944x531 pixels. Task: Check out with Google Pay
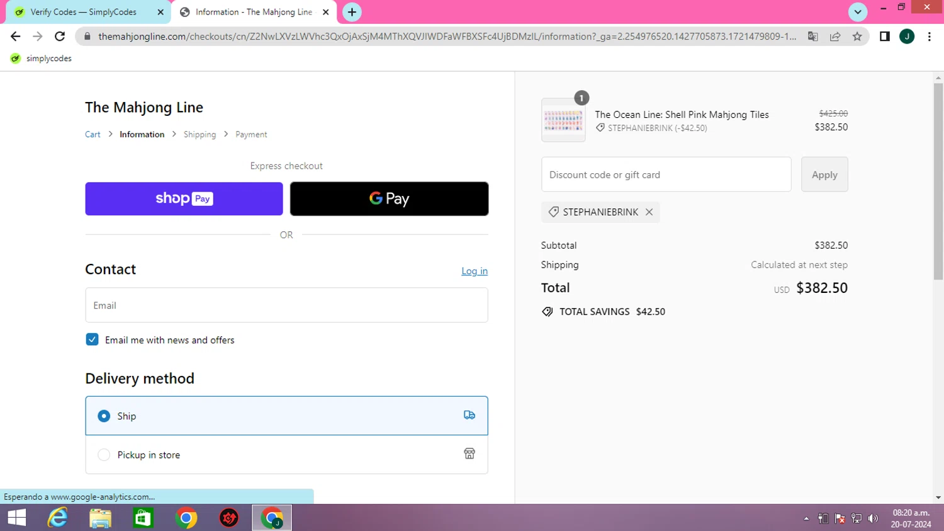pyautogui.click(x=389, y=199)
